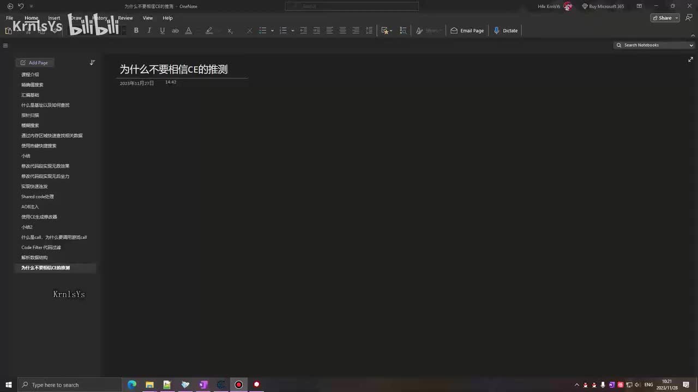Screen dimensions: 698x392
Task: Click the To Do tag icon
Action: (385, 30)
